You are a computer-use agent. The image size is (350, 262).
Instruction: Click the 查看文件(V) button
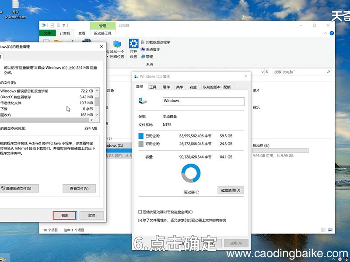pyautogui.click(x=79, y=188)
